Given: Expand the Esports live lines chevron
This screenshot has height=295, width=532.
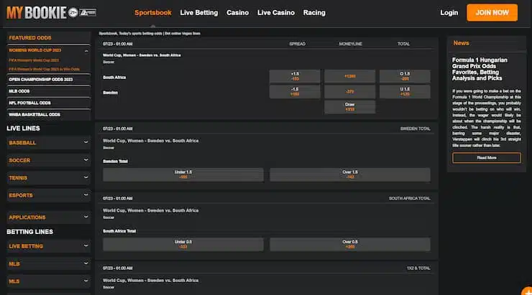Looking at the screenshot, I should 86,195.
